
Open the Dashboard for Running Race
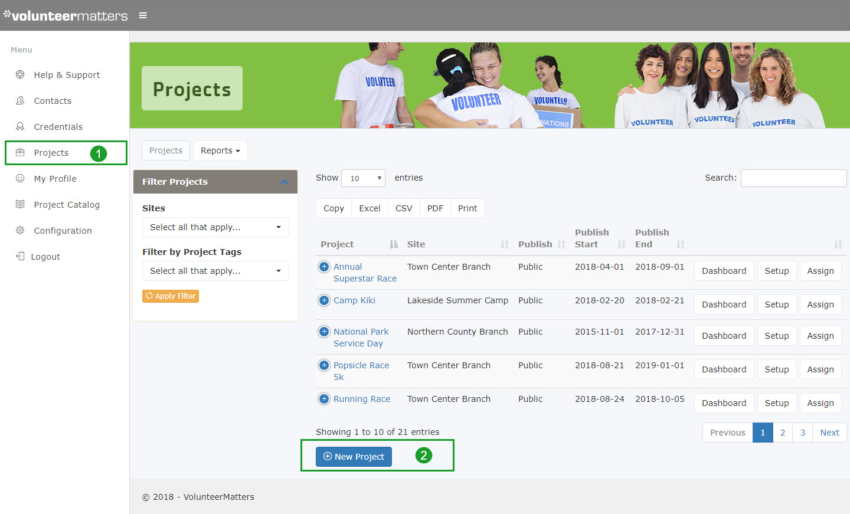(x=724, y=402)
